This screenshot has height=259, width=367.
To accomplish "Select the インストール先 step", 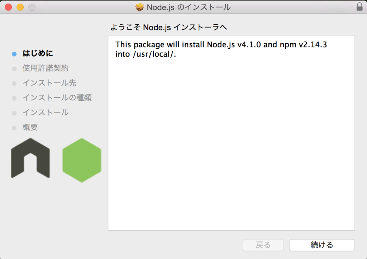I will pos(49,83).
